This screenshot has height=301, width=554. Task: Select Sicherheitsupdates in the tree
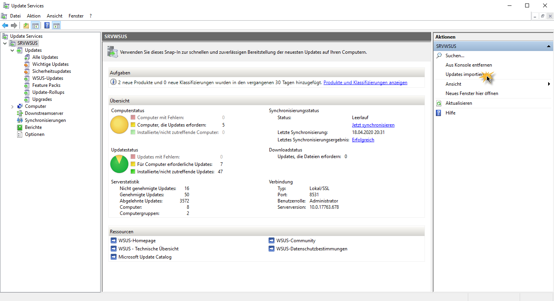pos(51,71)
